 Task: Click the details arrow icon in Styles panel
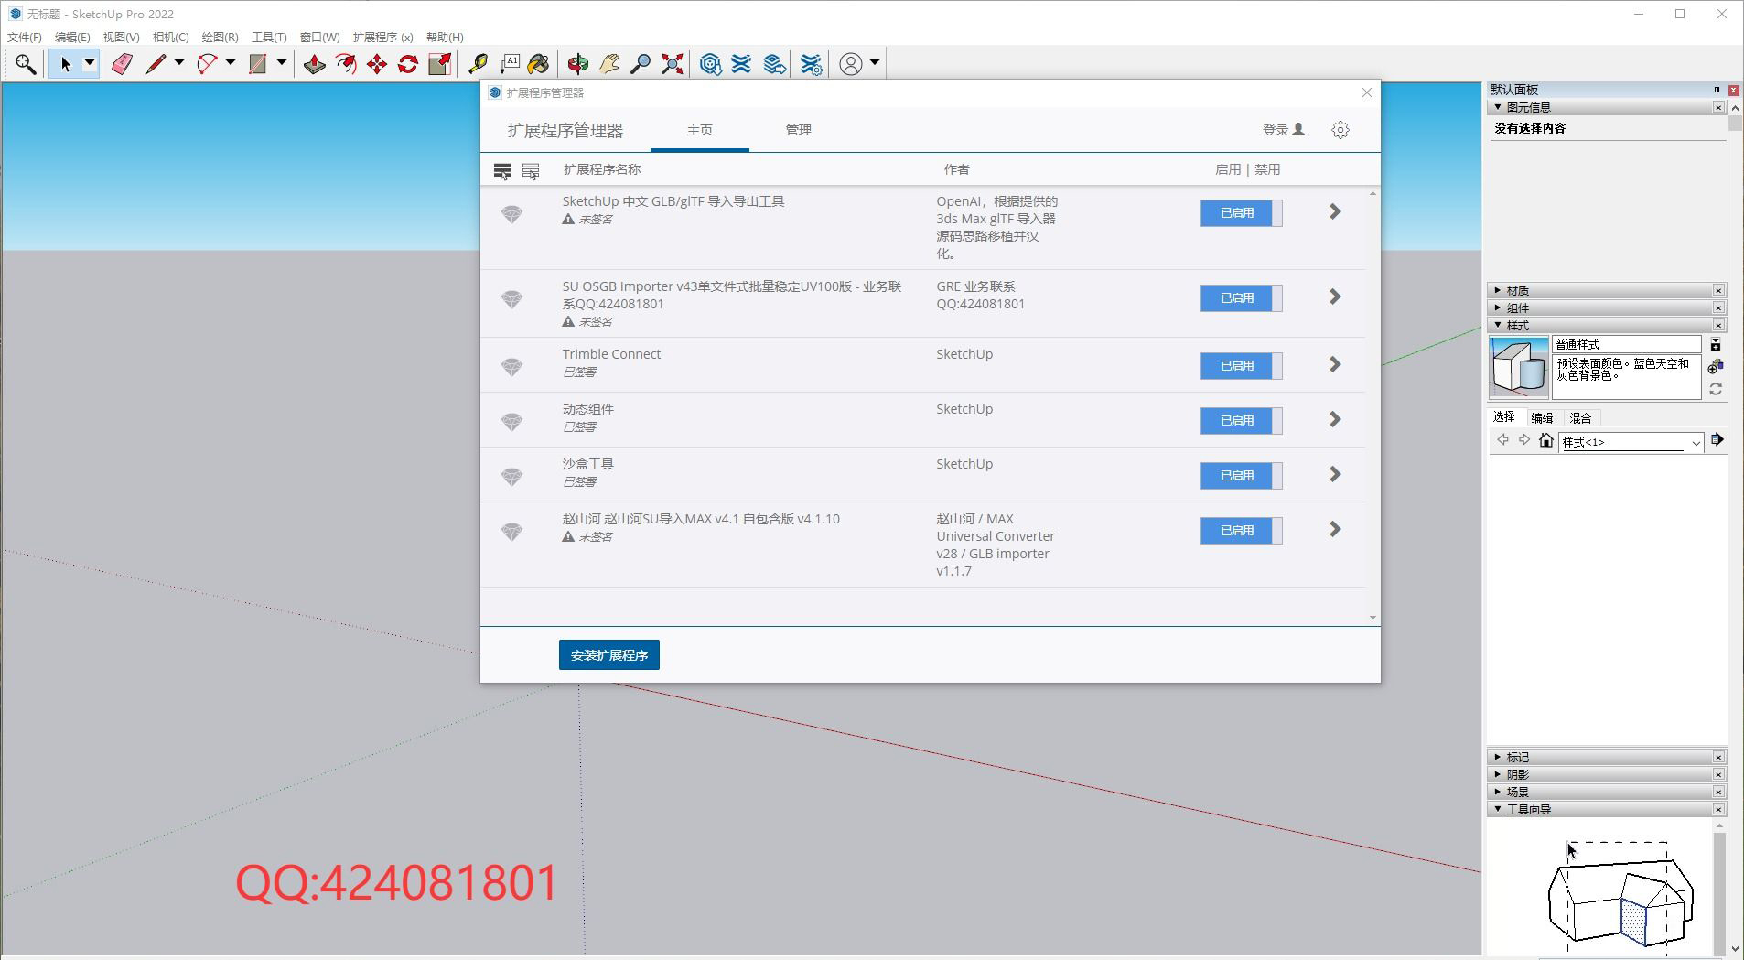pos(1717,440)
